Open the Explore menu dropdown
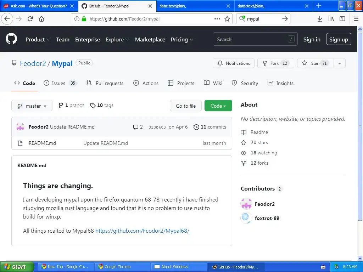The image size is (363, 272). (x=117, y=40)
